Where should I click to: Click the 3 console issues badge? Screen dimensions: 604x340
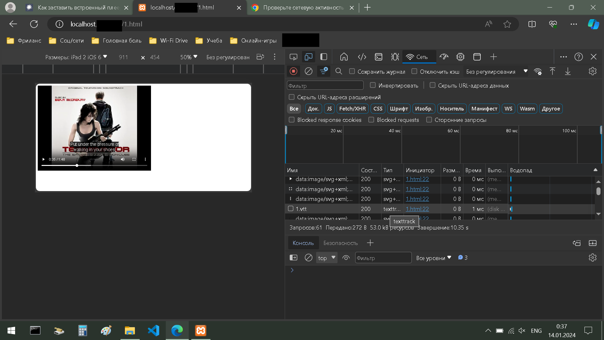[463, 258]
